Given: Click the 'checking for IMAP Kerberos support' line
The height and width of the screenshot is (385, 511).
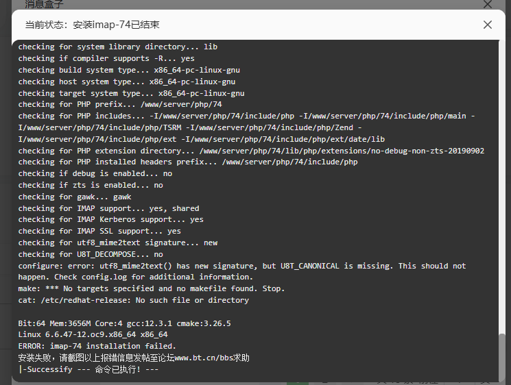Looking at the screenshot, I should tap(111, 220).
